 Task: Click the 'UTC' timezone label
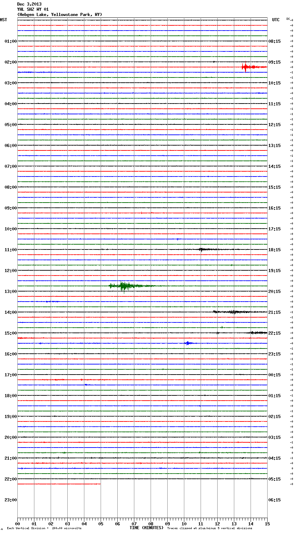[276, 20]
